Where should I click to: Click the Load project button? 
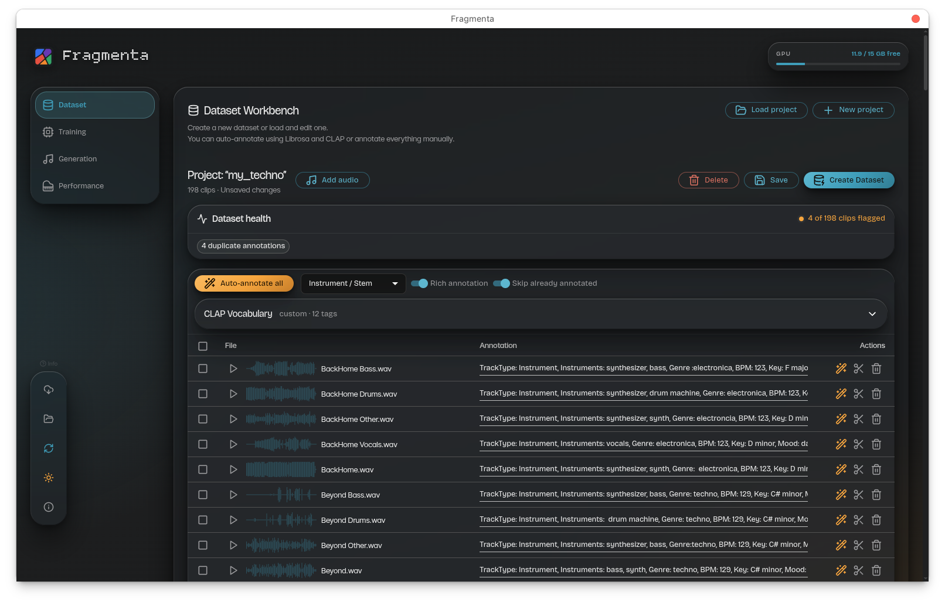(766, 110)
